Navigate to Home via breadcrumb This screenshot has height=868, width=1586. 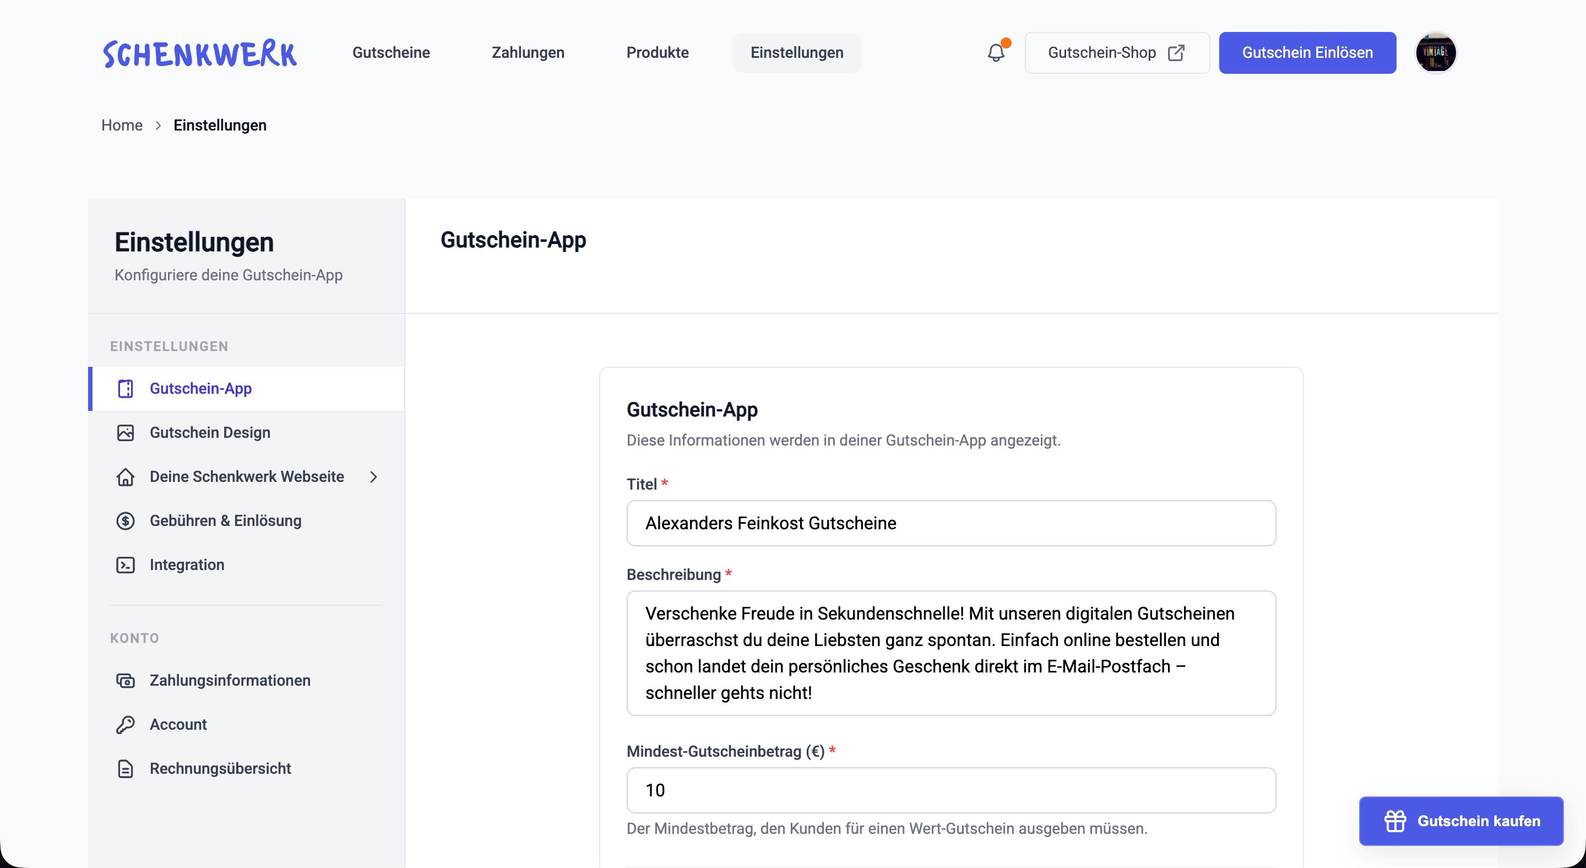click(x=121, y=125)
